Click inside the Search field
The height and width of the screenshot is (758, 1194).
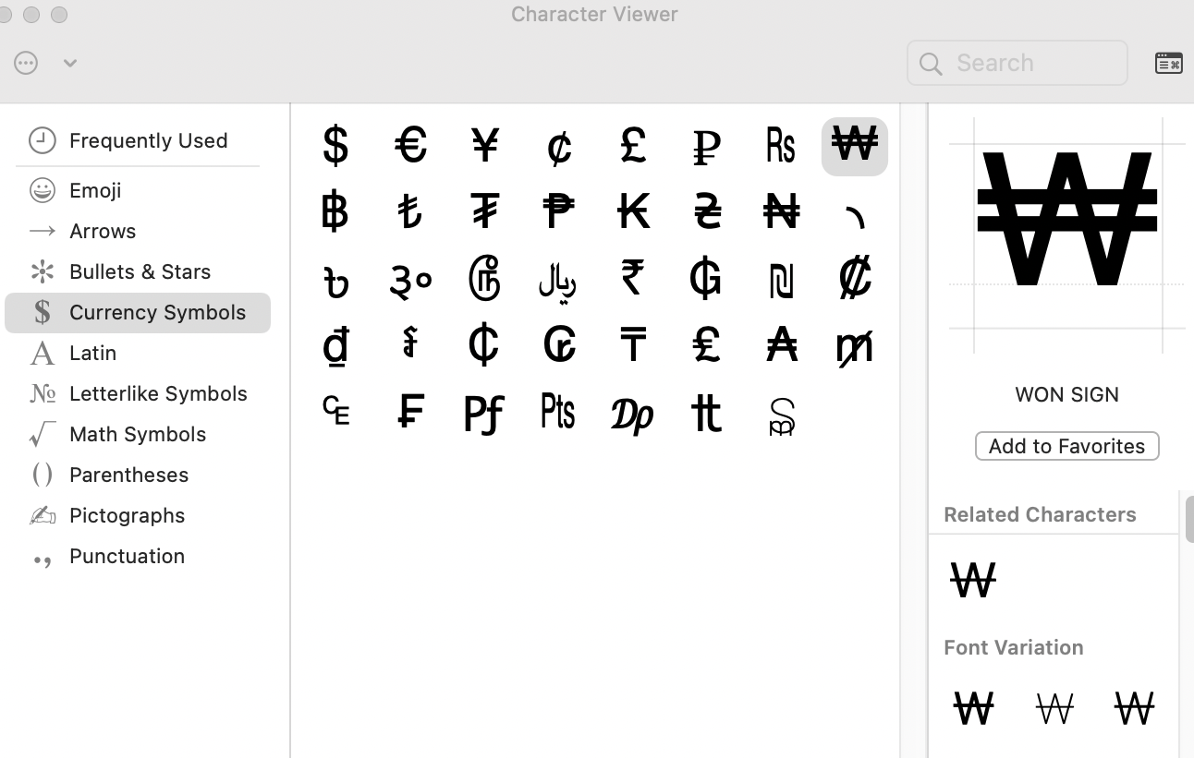[x=1017, y=63]
